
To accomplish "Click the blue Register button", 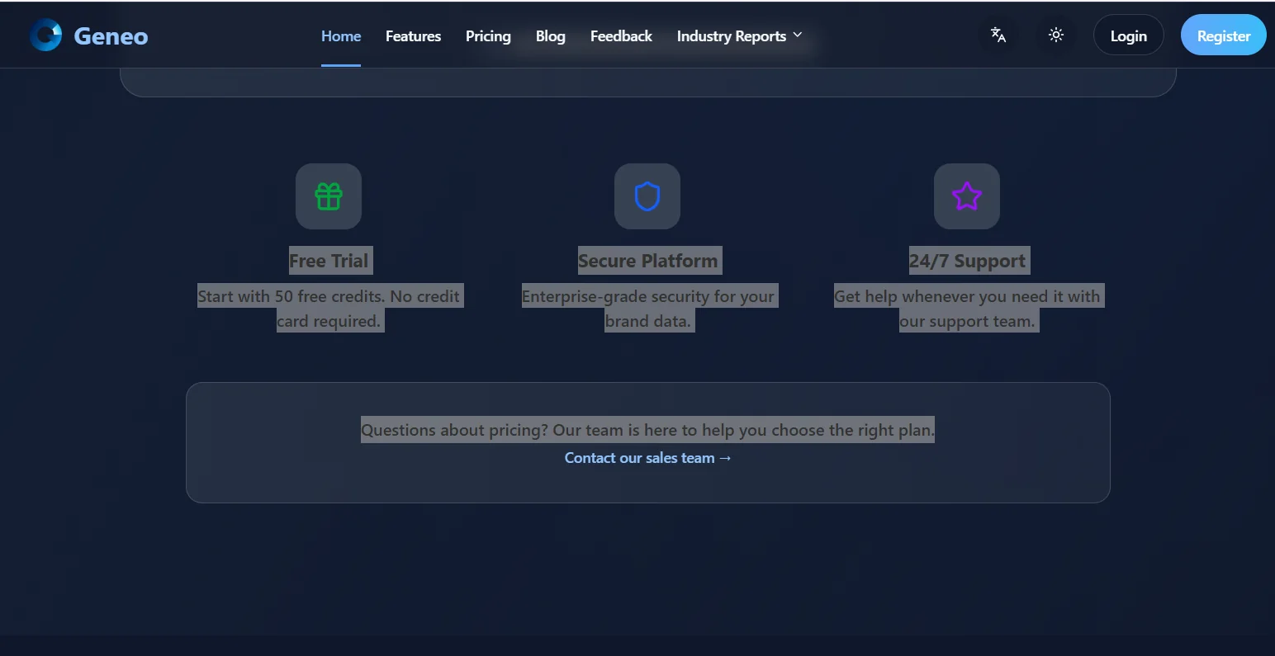I will [1223, 35].
